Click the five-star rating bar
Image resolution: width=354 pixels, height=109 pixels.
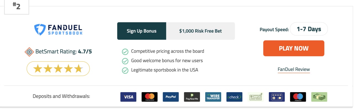click(x=58, y=69)
